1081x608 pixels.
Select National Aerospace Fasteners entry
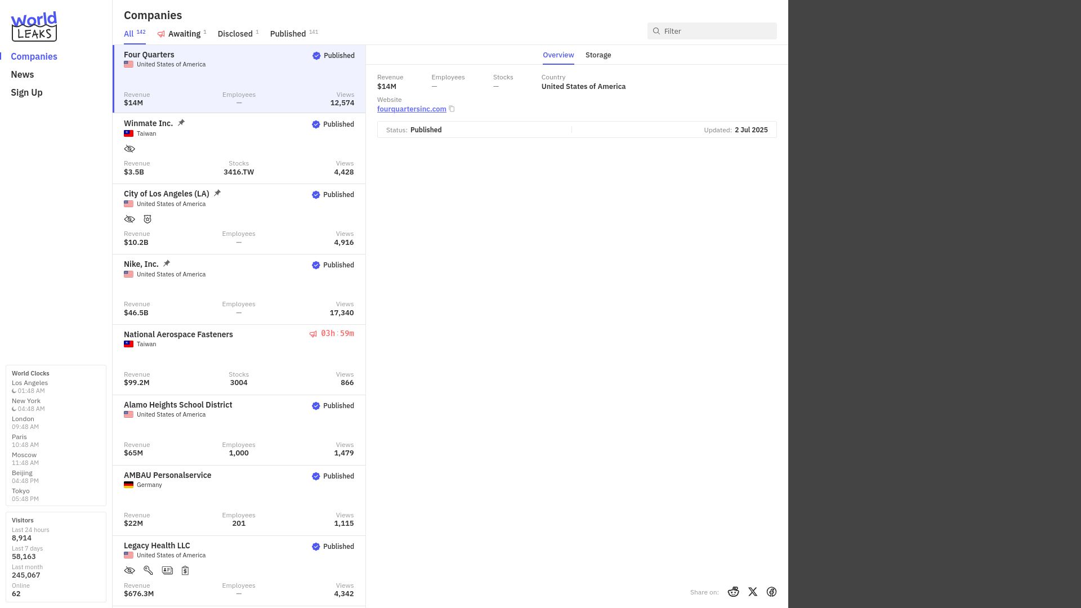pyautogui.click(x=239, y=360)
